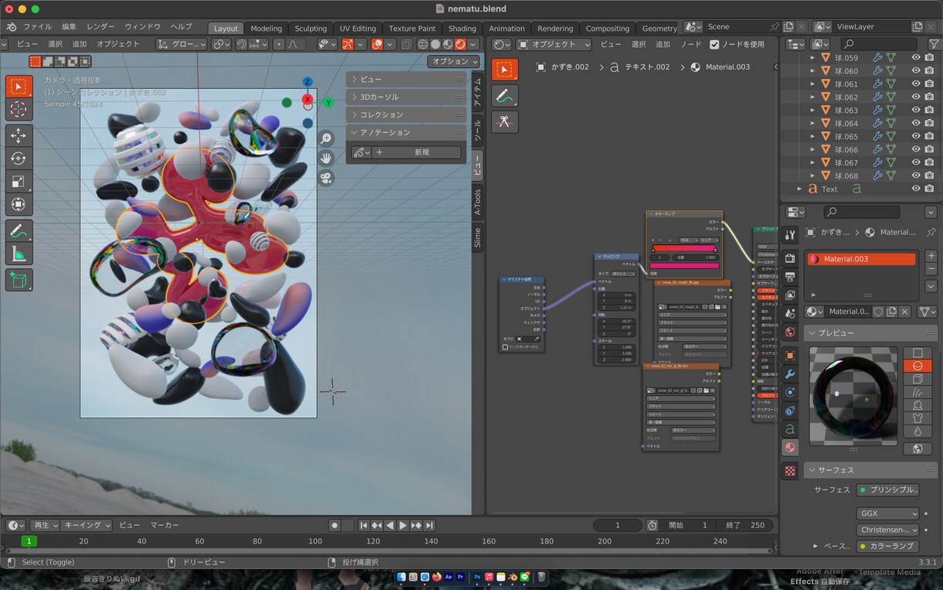Select the Scale tool in viewport toolbar
The height and width of the screenshot is (590, 943).
(19, 182)
